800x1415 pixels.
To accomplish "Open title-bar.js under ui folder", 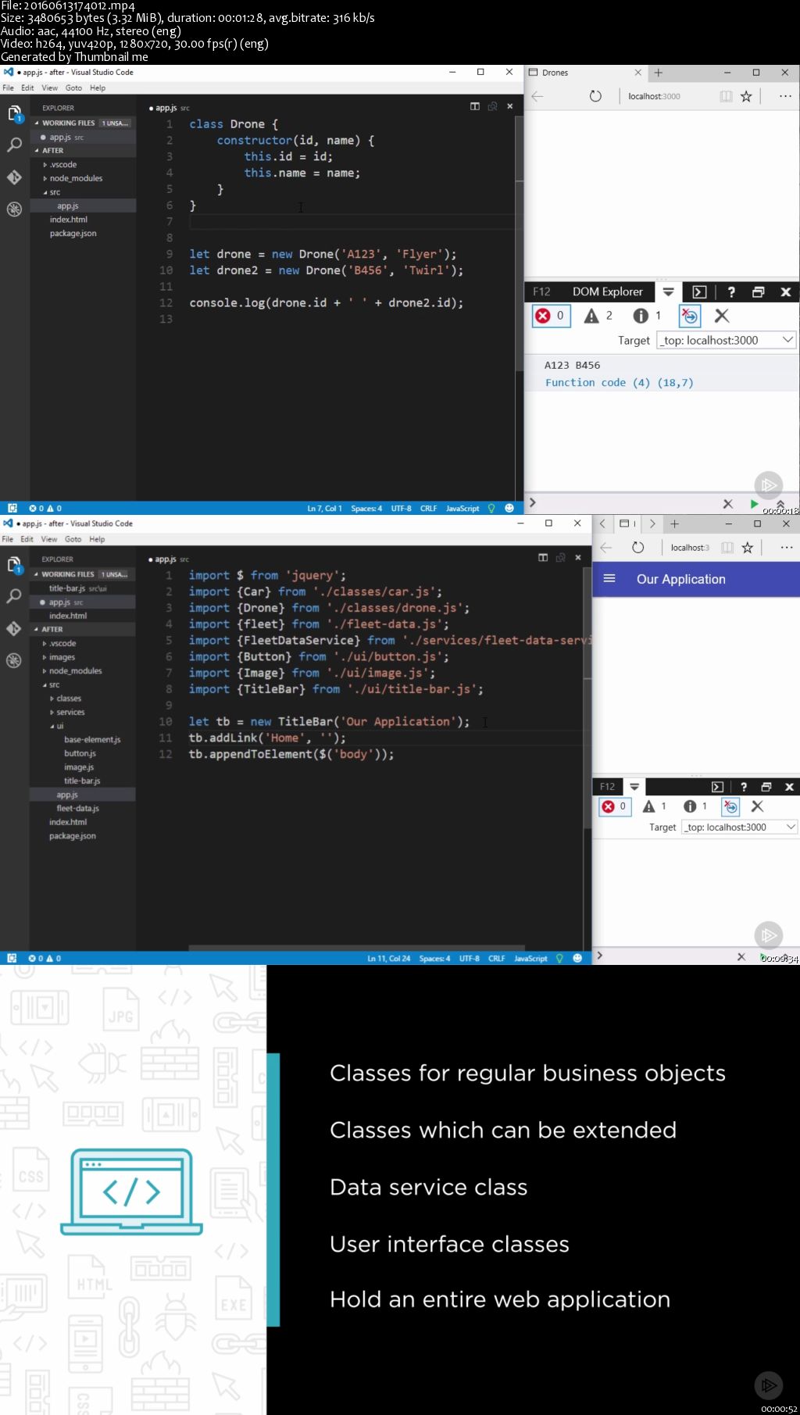I will (81, 781).
